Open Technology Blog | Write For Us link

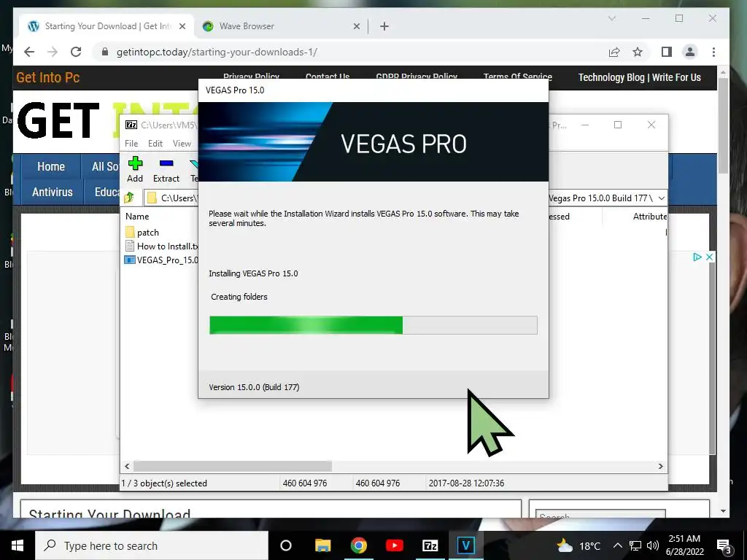pyautogui.click(x=639, y=77)
